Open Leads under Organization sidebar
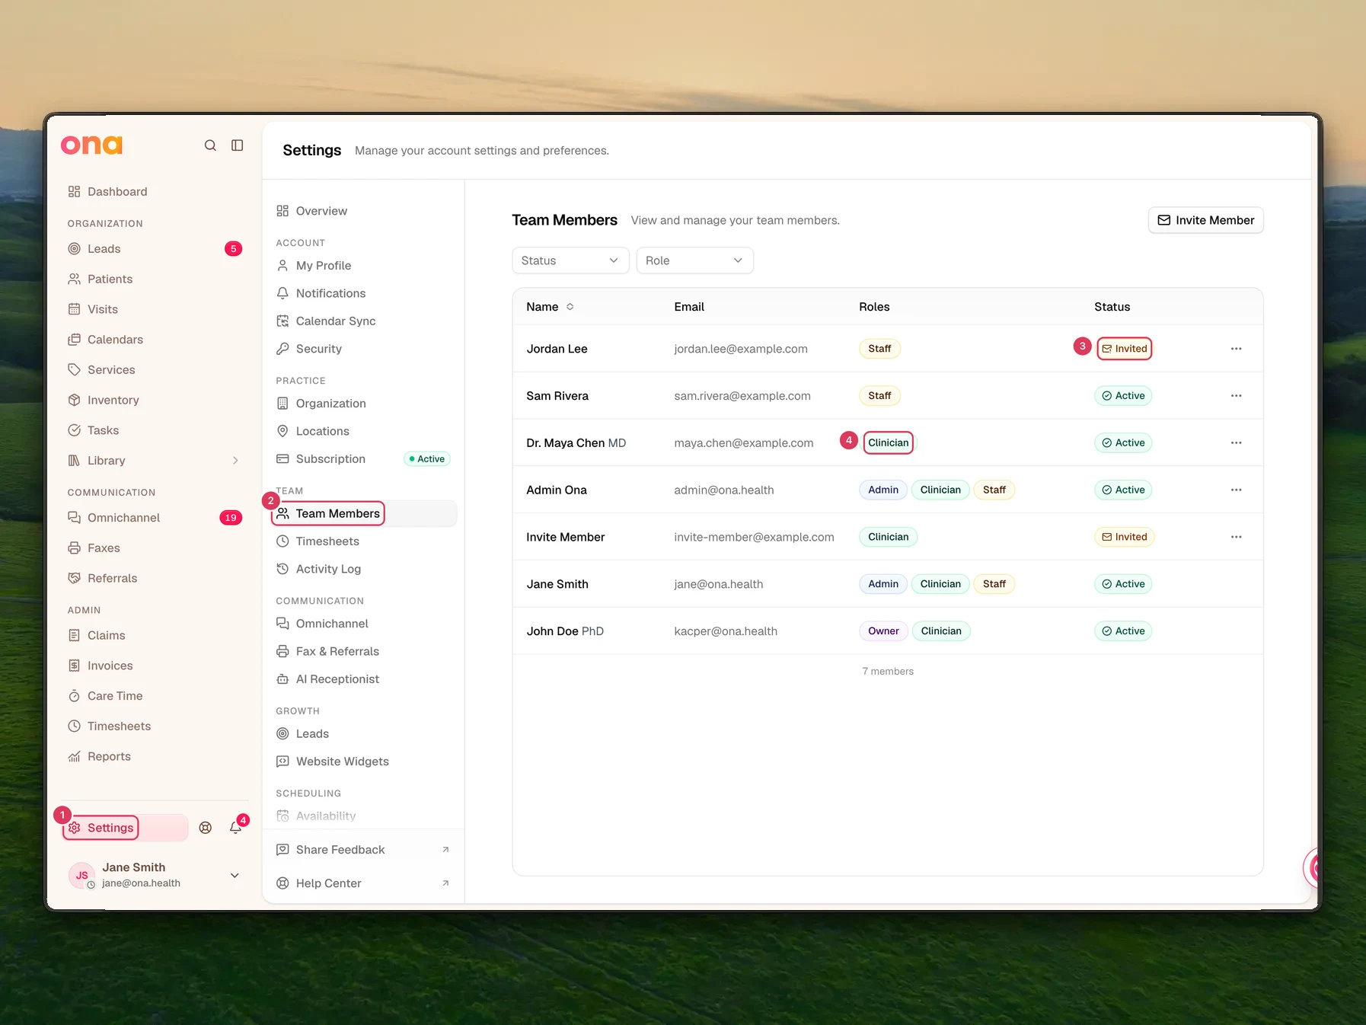This screenshot has width=1366, height=1025. [155, 249]
